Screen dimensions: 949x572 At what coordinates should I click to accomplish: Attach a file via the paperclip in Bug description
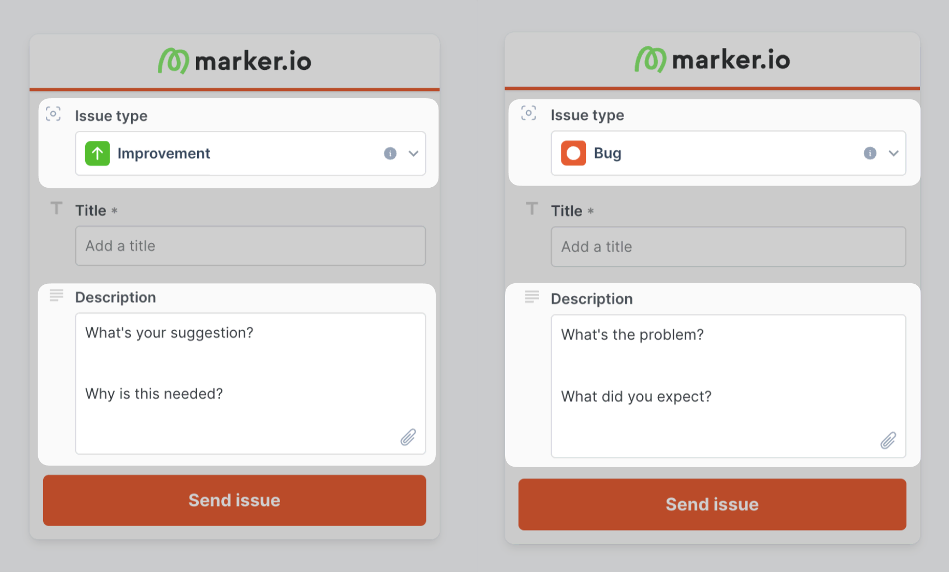pos(888,440)
